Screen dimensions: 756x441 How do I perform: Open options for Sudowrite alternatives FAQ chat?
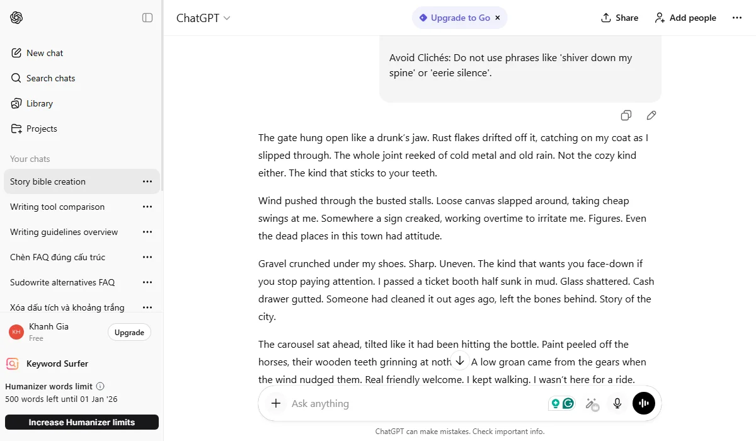[x=147, y=282]
